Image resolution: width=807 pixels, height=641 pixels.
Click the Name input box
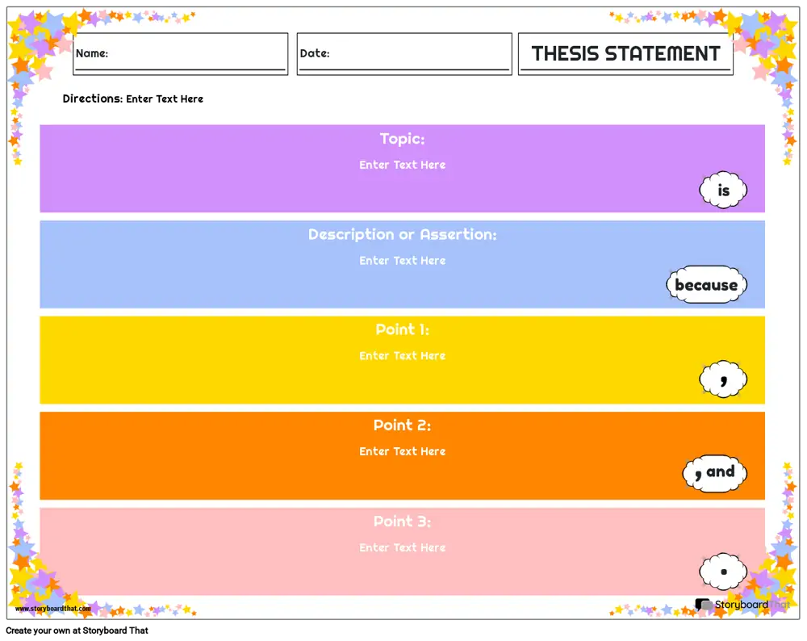click(180, 53)
